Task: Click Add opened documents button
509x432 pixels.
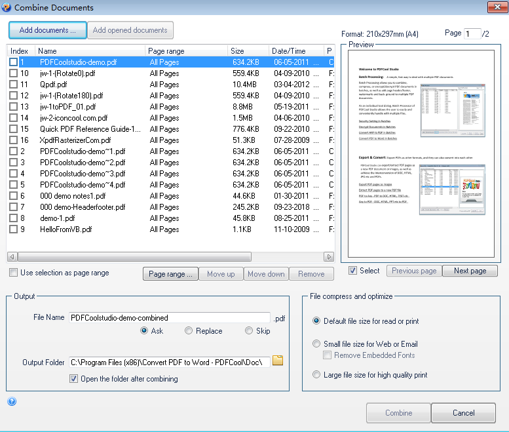Action: 130,30
